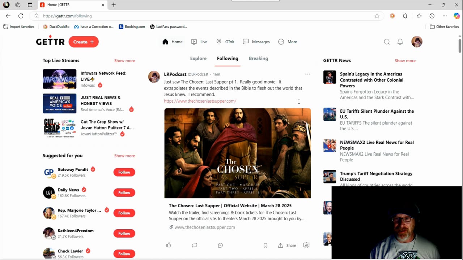The width and height of the screenshot is (463, 260).
Task: Open Daily News profile avatar
Action: point(49,192)
